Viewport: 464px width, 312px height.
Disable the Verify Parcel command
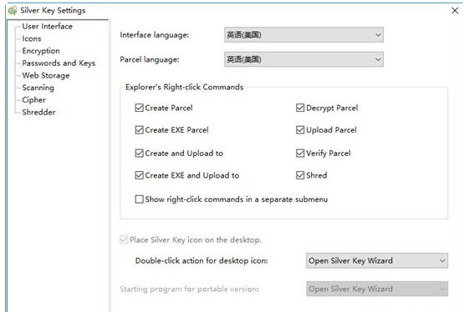click(300, 153)
